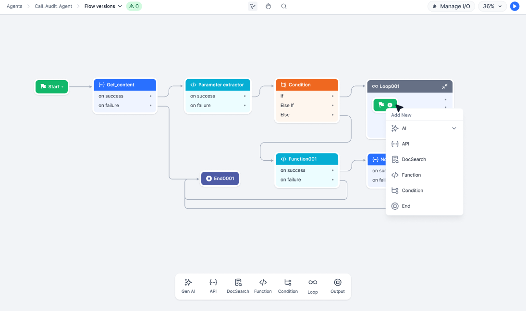Open the 36% zoom dropdown
This screenshot has height=311, width=526.
pos(491,6)
